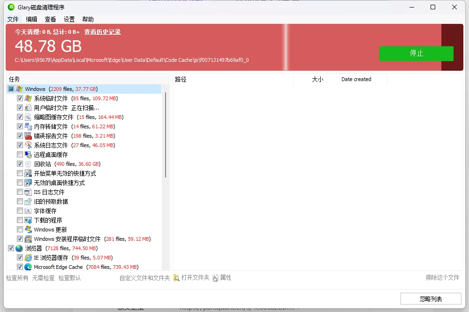The image size is (469, 312).
Task: Toggle the Windows group checkbox
Action: [x=11, y=89]
